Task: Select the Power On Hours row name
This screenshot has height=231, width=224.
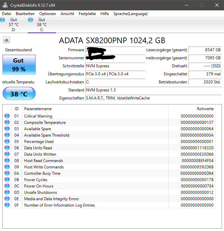Action: (39, 186)
